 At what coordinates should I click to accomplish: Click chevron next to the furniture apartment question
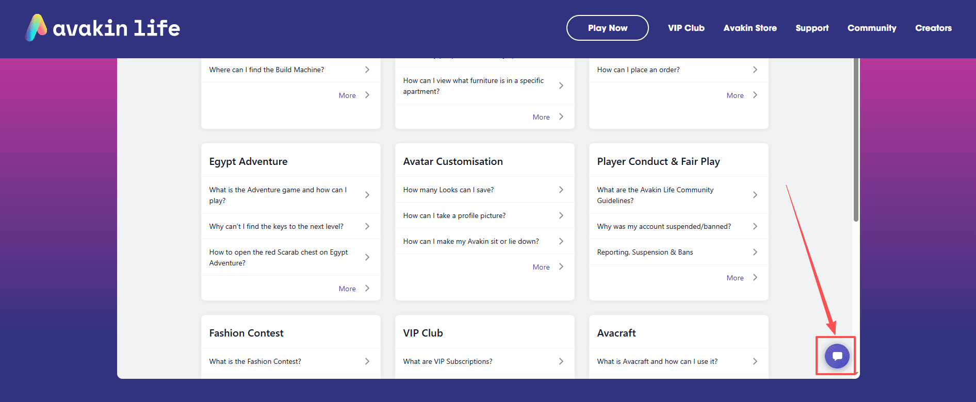point(561,86)
